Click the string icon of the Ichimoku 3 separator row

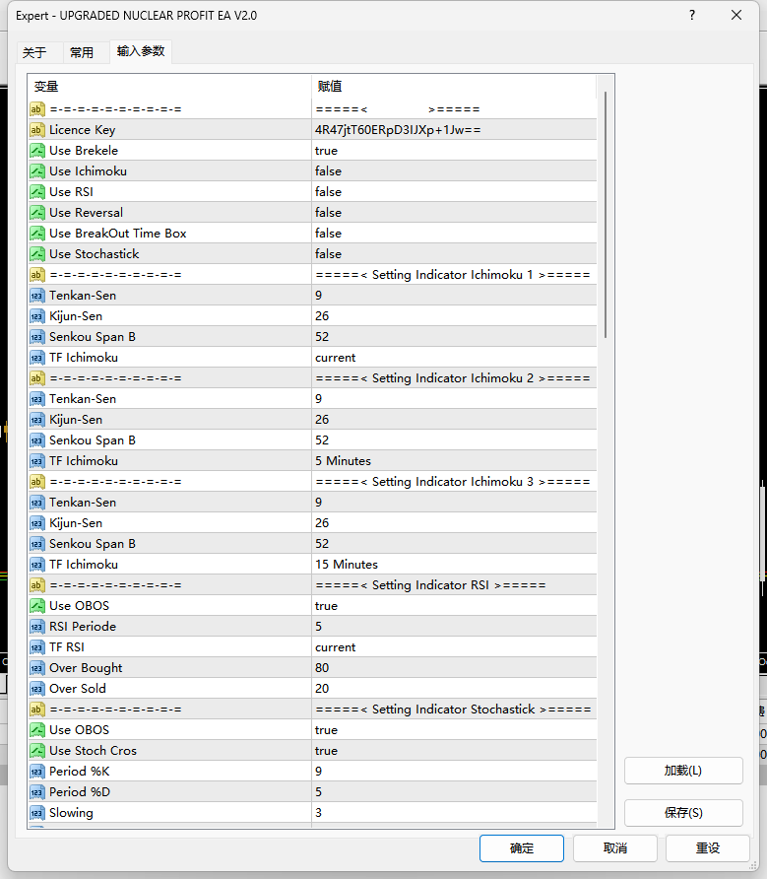pyautogui.click(x=37, y=482)
